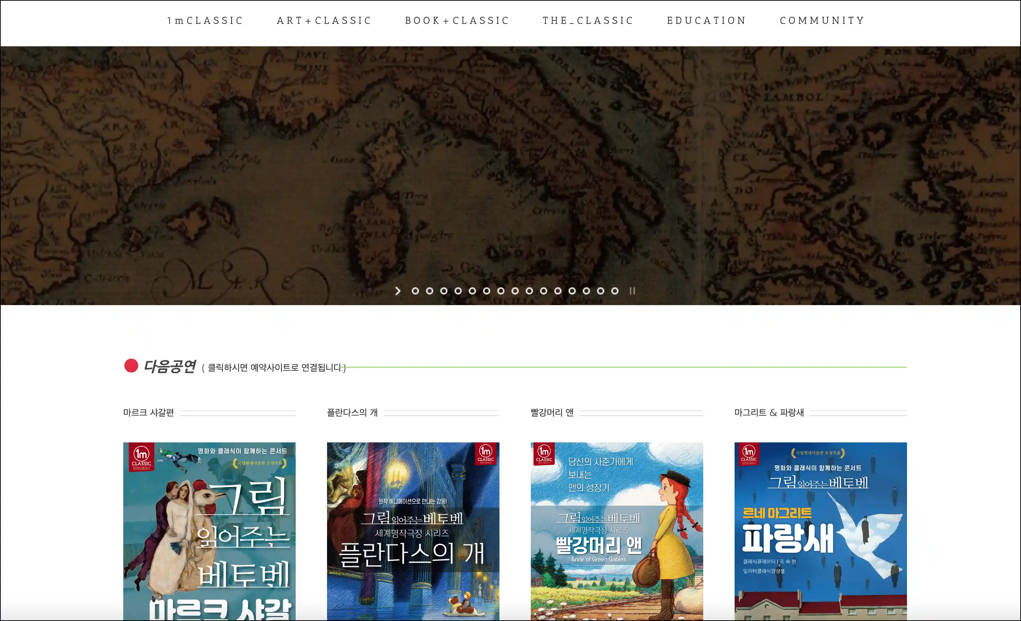1021x621 pixels.
Task: Open the 1mCLASSIC menu
Action: click(x=205, y=20)
